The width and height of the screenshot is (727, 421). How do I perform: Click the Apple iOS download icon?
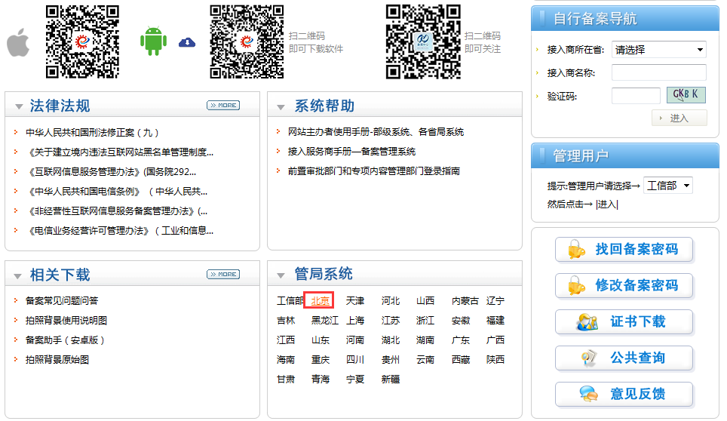[x=18, y=43]
